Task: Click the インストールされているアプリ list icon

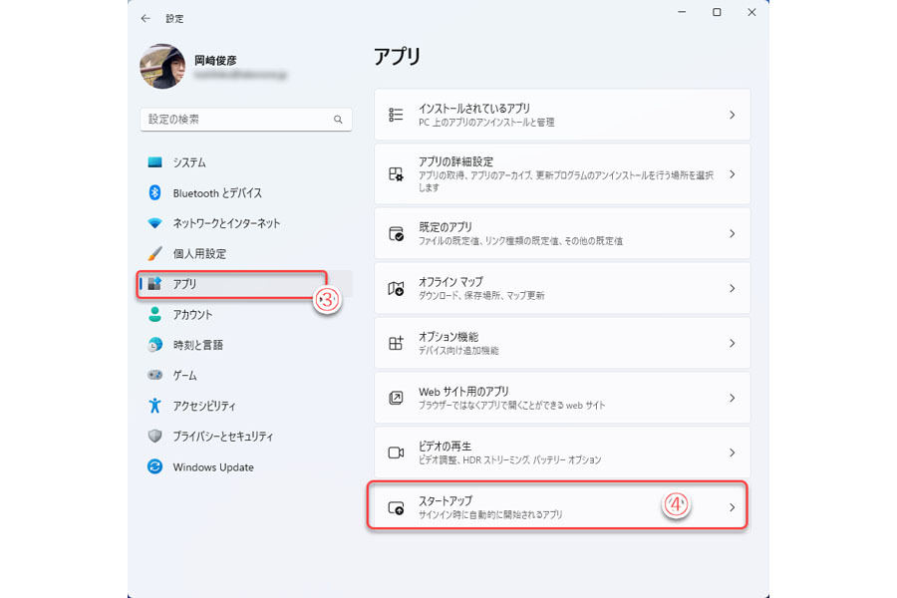Action: 396,115
